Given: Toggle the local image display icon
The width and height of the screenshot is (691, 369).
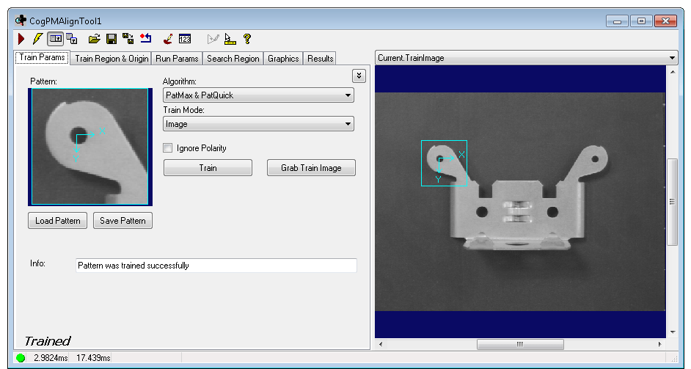Looking at the screenshot, I should click(x=56, y=39).
